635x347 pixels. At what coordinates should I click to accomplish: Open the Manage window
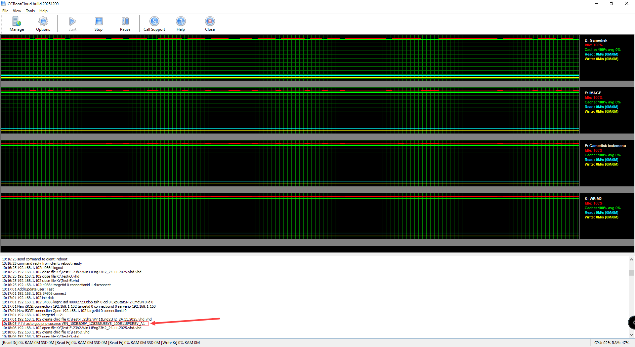[17, 23]
